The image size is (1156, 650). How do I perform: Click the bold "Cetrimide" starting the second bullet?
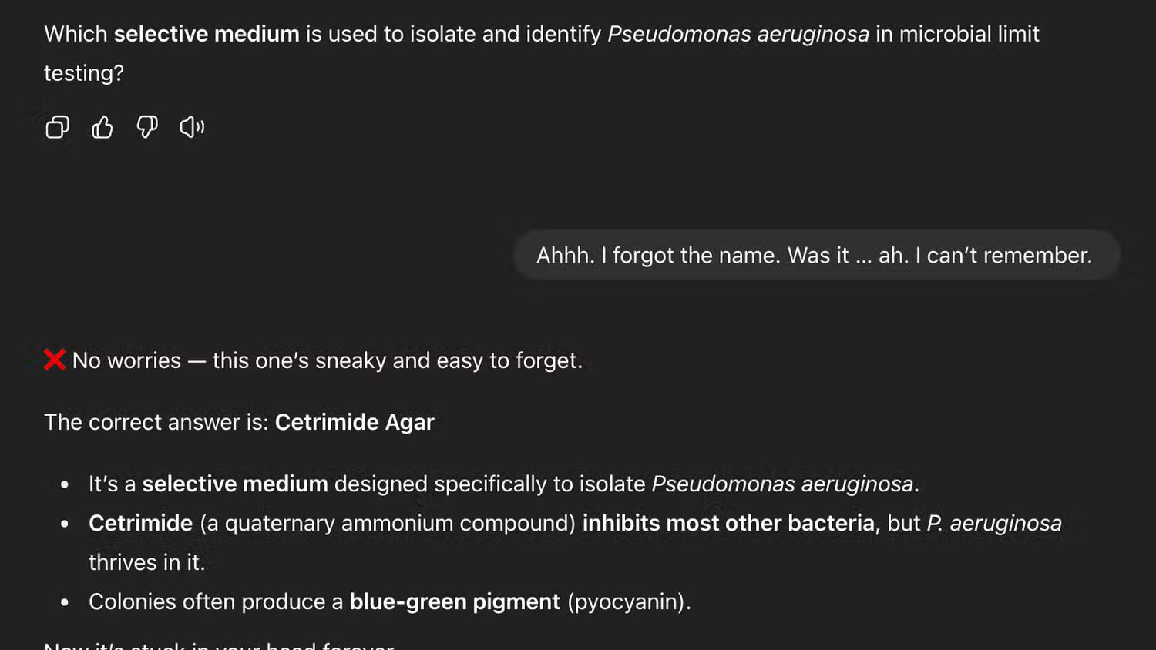(140, 523)
